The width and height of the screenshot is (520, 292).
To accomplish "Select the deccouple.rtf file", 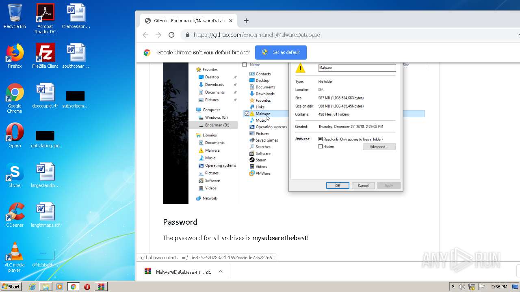I will [x=45, y=96].
